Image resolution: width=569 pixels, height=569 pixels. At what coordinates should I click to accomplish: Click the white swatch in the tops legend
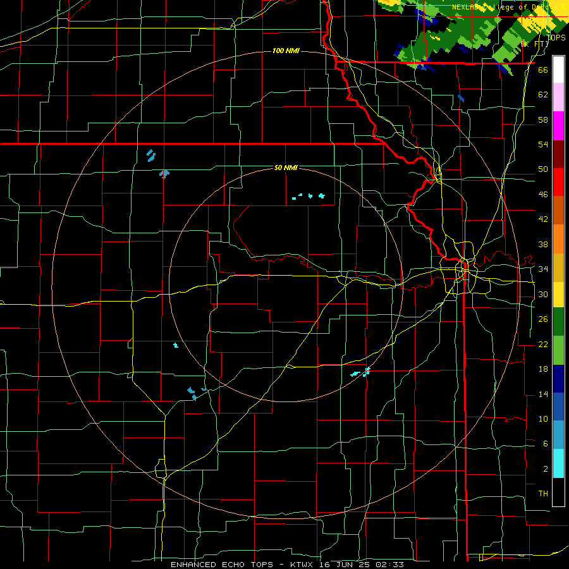[558, 70]
